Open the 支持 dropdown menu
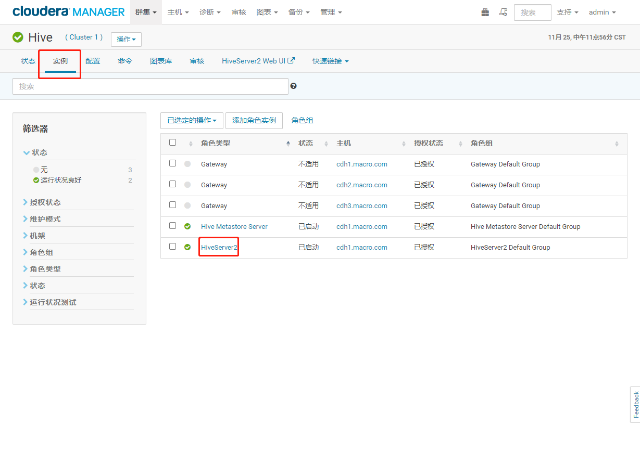 click(568, 12)
